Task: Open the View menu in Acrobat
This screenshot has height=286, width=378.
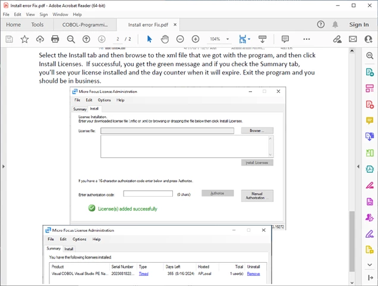Action: click(x=30, y=14)
